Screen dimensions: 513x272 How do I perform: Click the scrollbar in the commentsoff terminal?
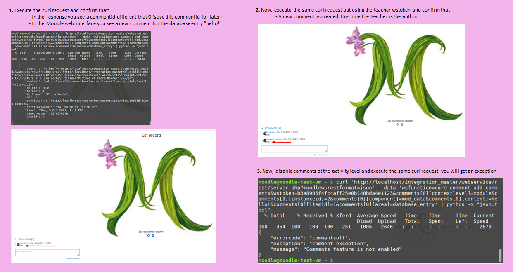[501, 255]
